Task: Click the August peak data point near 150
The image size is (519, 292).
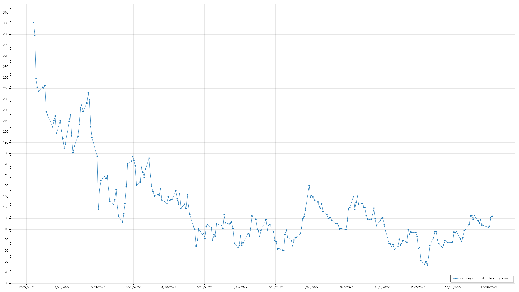Action: coord(309,185)
